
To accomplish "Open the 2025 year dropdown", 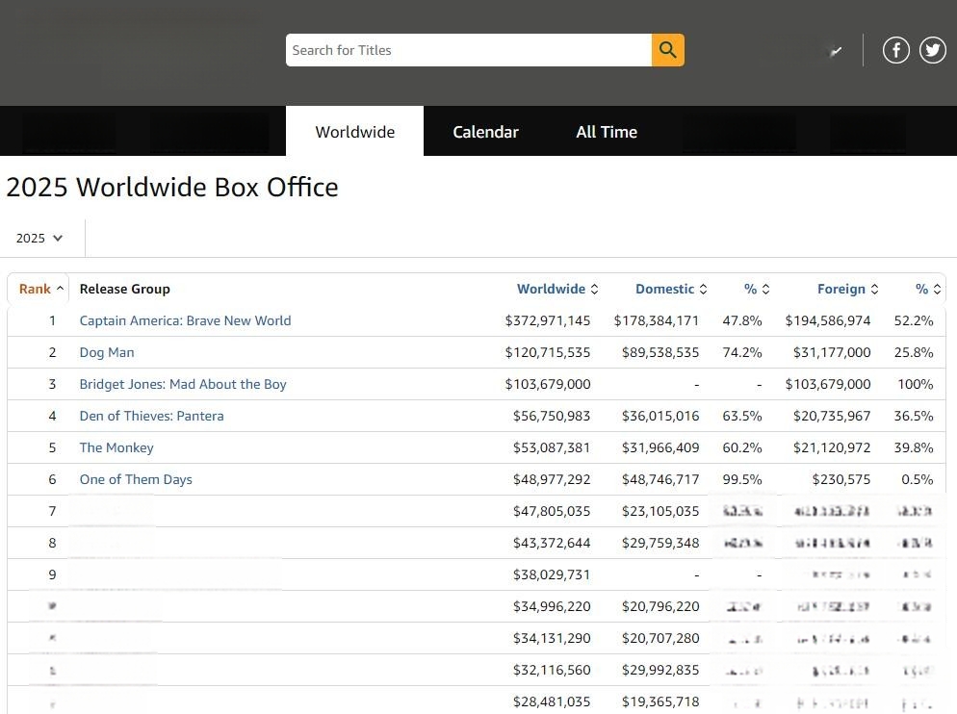I will click(39, 238).
